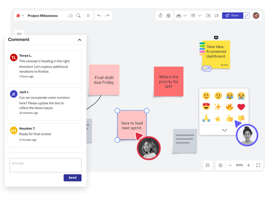Click the Share button
The image size is (270, 203).
(x=232, y=16)
